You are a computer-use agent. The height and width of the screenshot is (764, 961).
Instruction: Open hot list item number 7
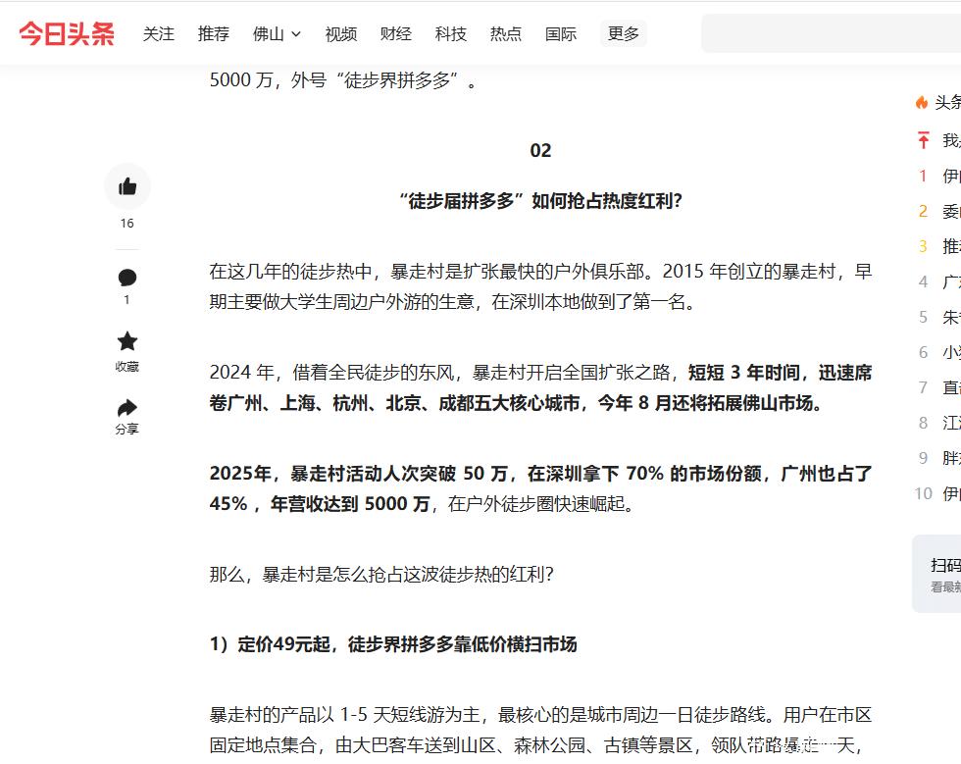[938, 387]
